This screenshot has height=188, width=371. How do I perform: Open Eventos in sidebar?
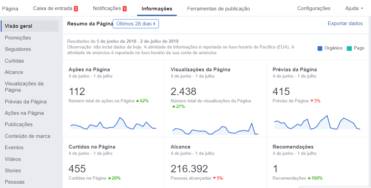(x=14, y=148)
